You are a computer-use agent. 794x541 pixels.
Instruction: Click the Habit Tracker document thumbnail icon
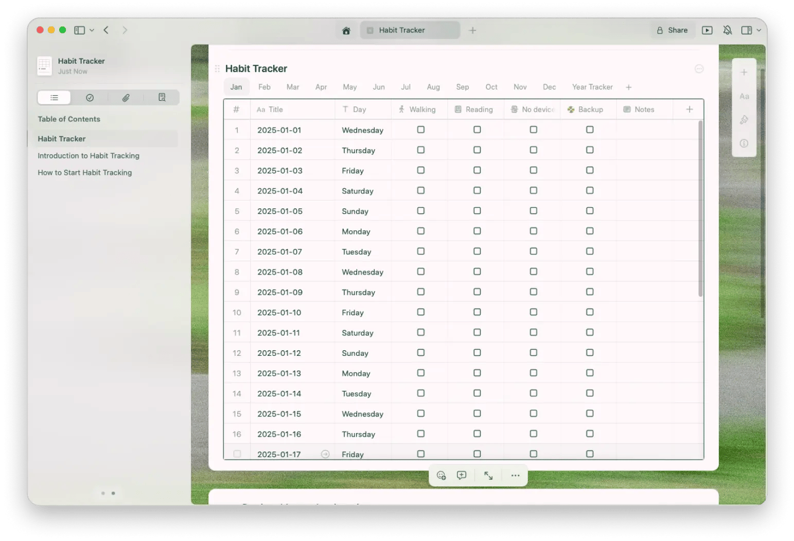click(x=45, y=66)
